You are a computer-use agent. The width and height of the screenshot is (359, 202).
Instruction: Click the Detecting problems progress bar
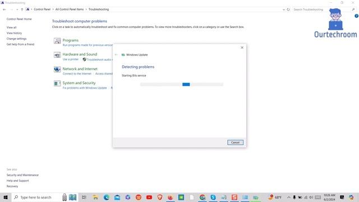tap(182, 85)
